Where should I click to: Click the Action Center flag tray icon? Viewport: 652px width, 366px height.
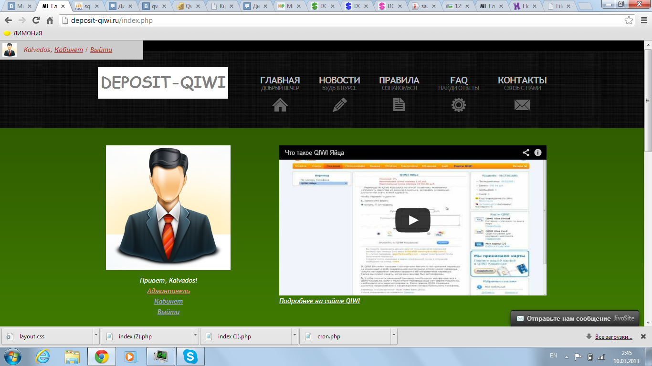click(578, 356)
